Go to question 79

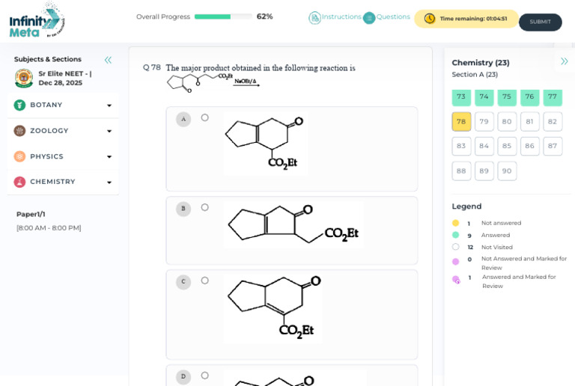484,122
